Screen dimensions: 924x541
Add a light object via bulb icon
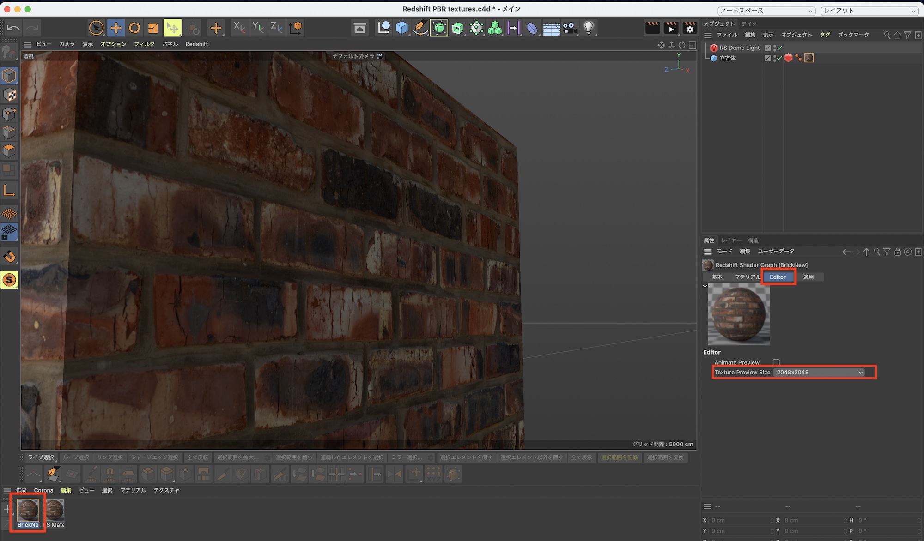coord(589,28)
